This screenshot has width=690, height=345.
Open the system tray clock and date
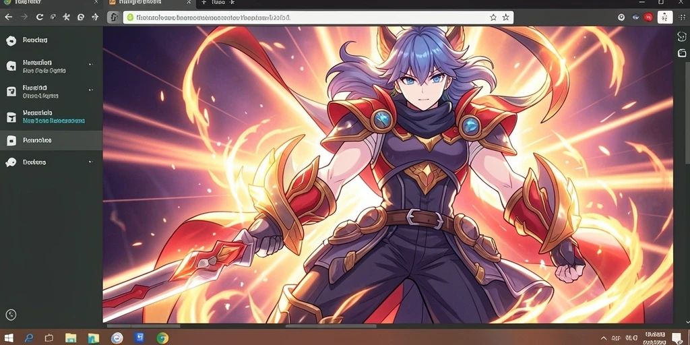point(654,338)
